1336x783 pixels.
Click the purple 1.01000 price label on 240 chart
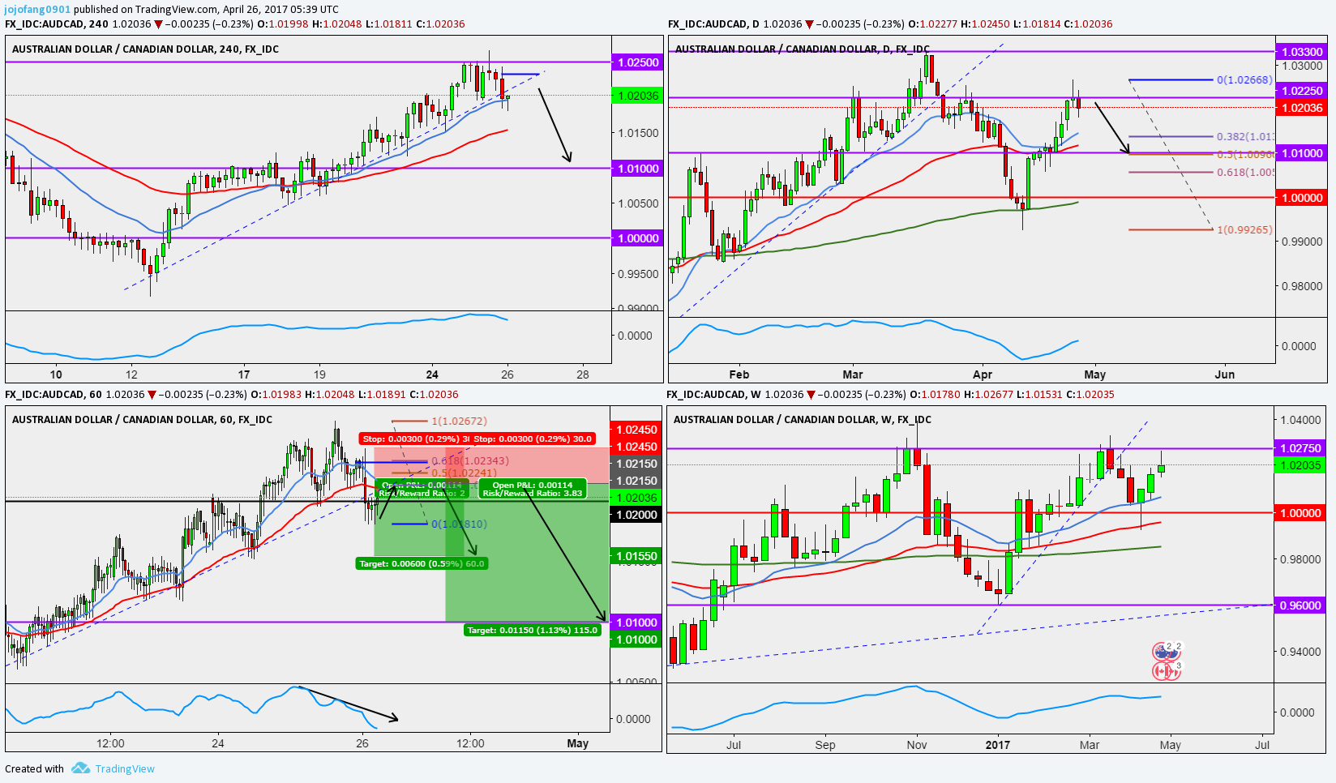[x=638, y=169]
